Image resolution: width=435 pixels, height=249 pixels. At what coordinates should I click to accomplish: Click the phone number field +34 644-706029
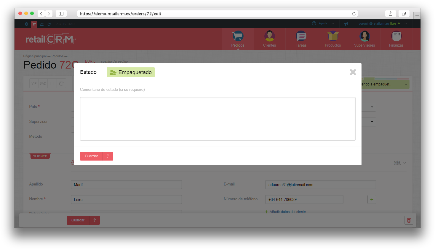[x=304, y=199]
